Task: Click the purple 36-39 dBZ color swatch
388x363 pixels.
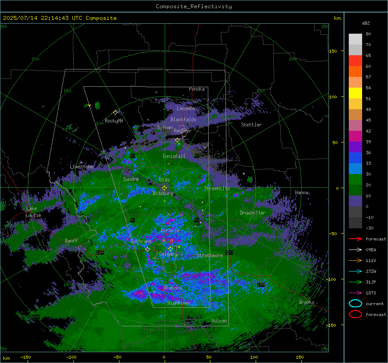Action: (355, 147)
